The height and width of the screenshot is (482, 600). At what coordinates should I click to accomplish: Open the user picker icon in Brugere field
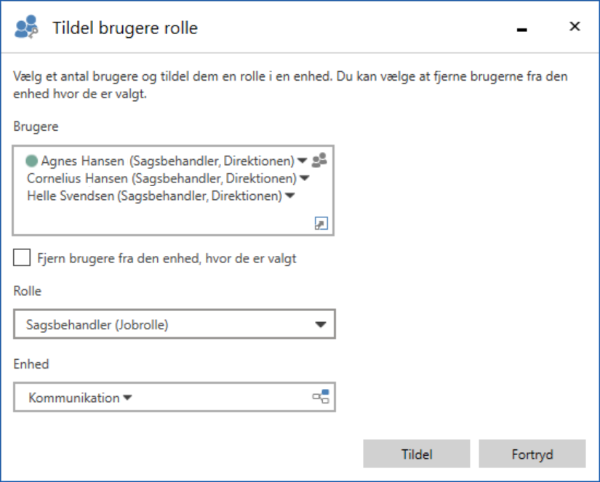pyautogui.click(x=319, y=161)
